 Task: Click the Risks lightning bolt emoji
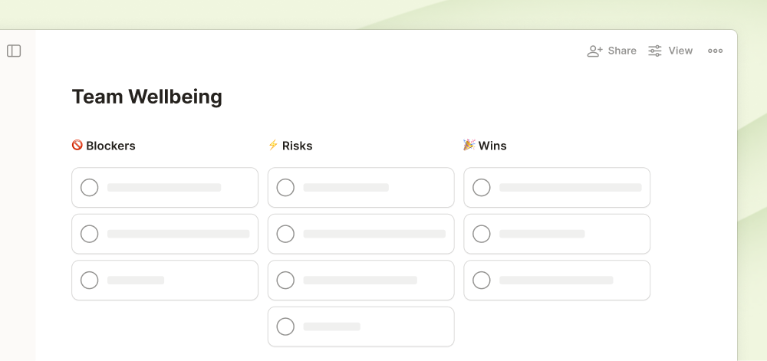coord(273,145)
